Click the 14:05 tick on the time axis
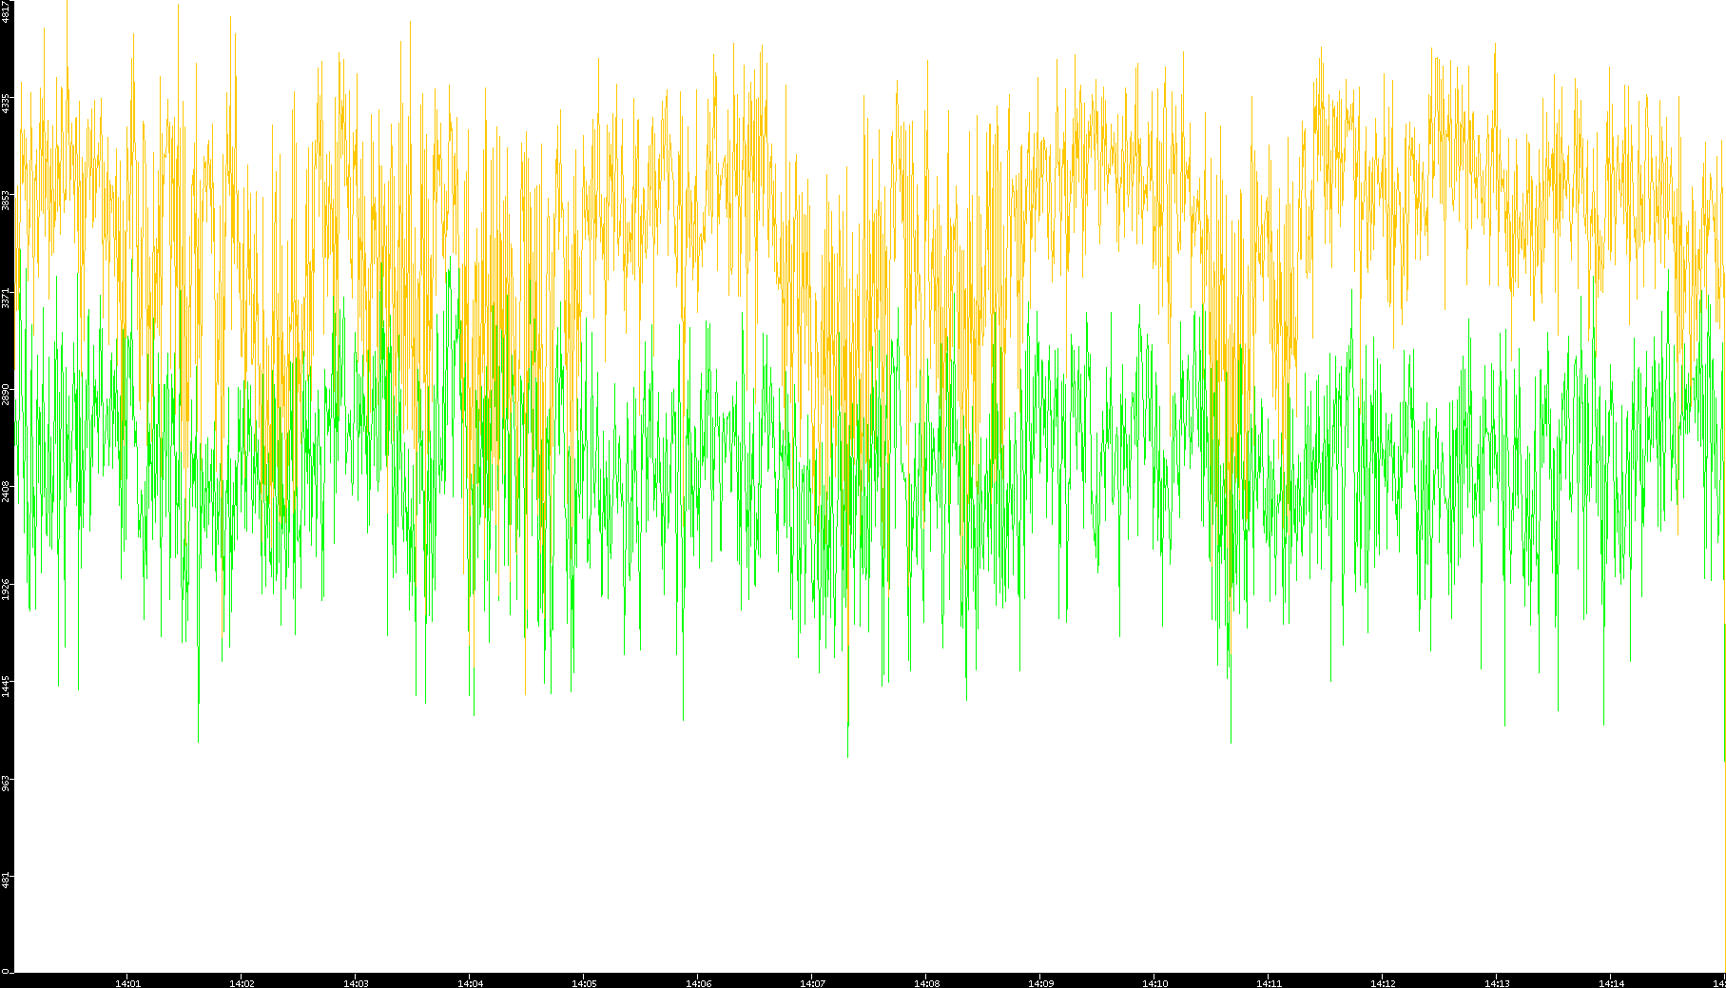 coord(584,983)
